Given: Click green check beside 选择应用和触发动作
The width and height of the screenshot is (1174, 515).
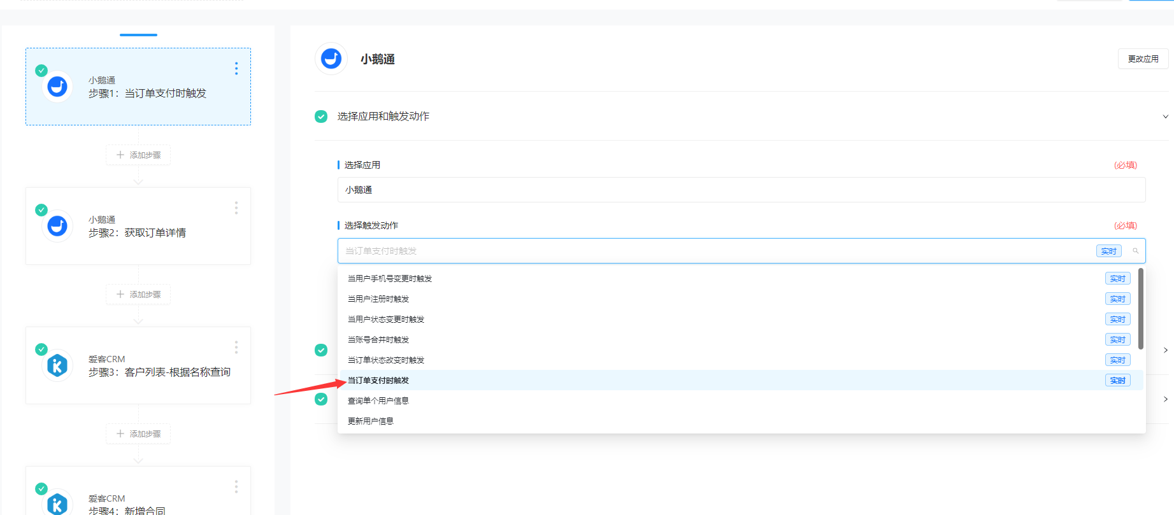Looking at the screenshot, I should tap(321, 116).
